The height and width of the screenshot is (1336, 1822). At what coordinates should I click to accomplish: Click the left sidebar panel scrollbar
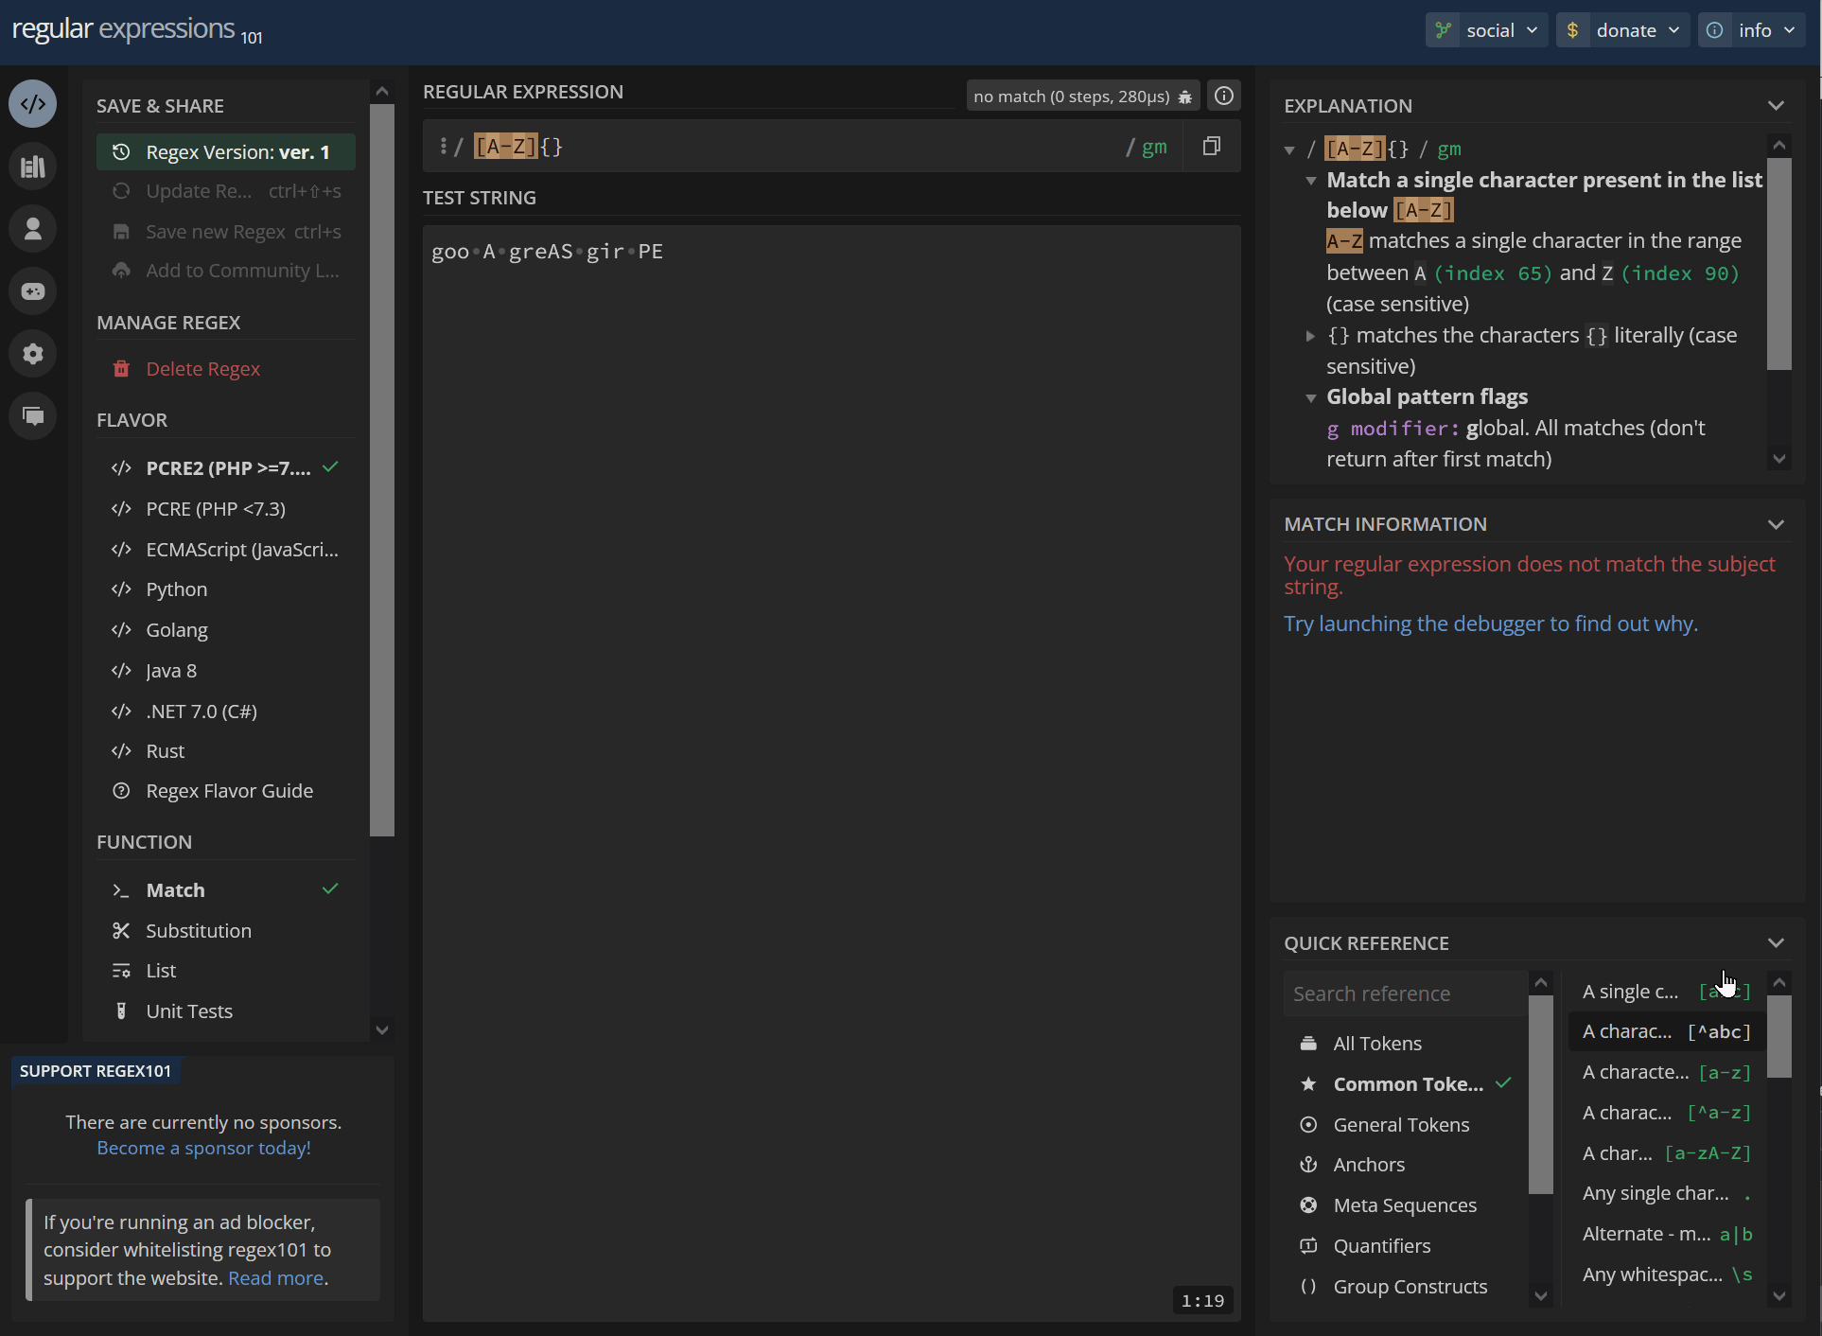pyautogui.click(x=382, y=470)
